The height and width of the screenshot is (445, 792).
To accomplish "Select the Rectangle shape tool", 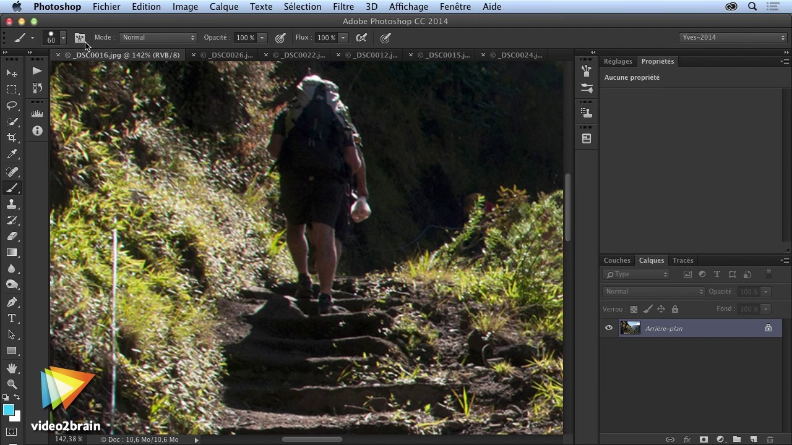I will coord(12,350).
